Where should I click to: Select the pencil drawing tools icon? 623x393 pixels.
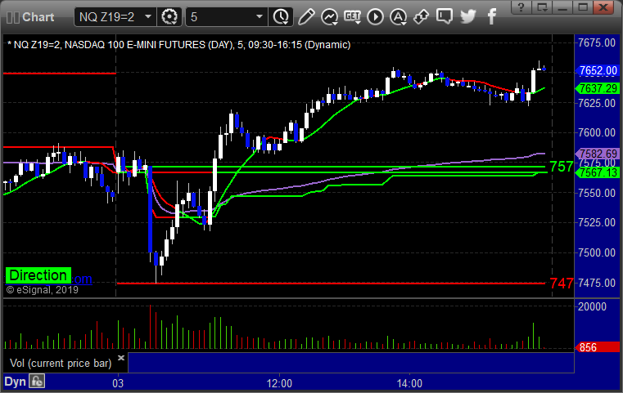click(306, 17)
